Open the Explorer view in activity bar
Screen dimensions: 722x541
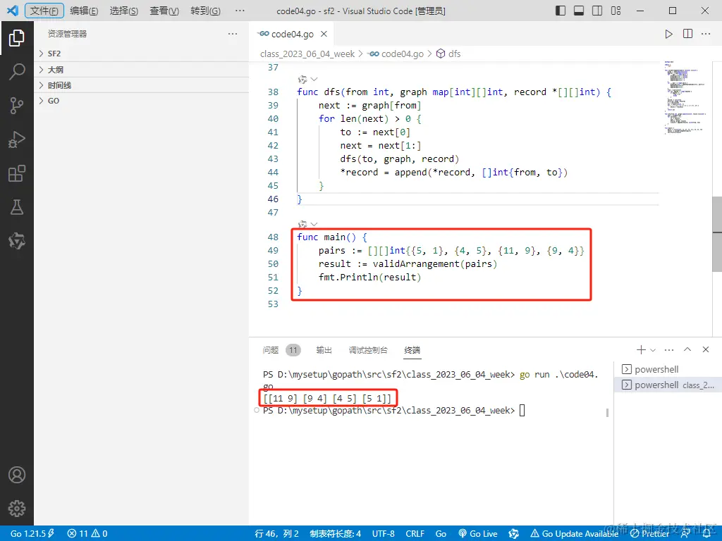tap(17, 38)
